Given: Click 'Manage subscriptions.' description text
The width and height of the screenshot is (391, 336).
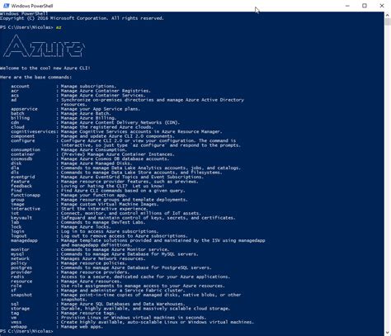Looking at the screenshot, I should click(x=88, y=86).
